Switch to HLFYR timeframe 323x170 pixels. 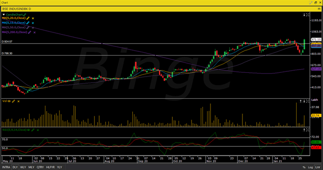(x=50, y=167)
